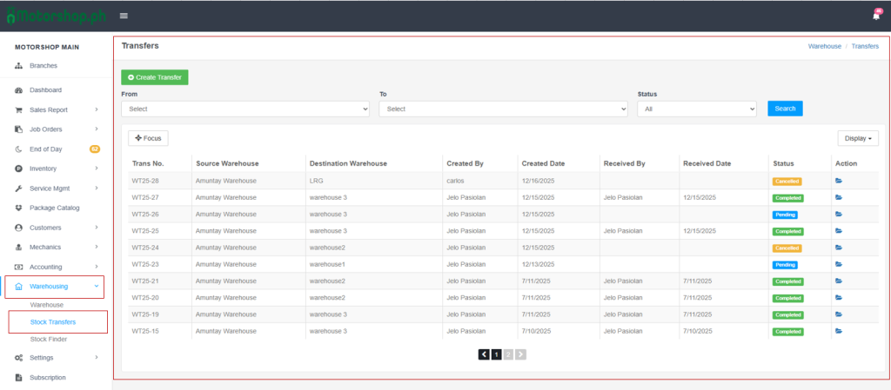Click the hamburger menu icon in header
The height and width of the screenshot is (390, 891).
(124, 16)
